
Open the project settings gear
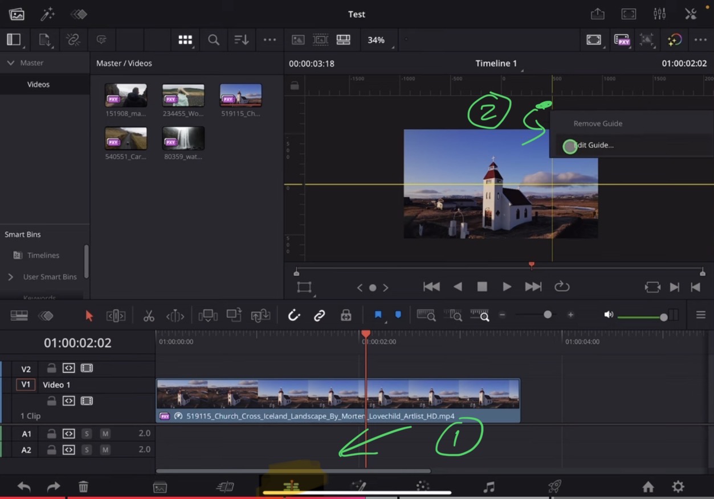677,486
